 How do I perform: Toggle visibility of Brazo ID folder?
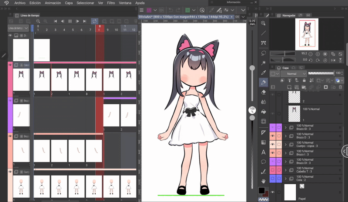click(273, 127)
